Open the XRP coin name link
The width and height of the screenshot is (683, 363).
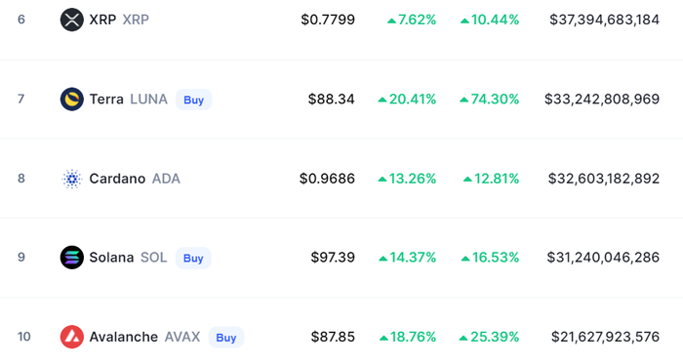[102, 20]
